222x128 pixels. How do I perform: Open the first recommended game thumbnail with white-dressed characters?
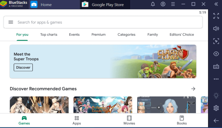coord(39,105)
